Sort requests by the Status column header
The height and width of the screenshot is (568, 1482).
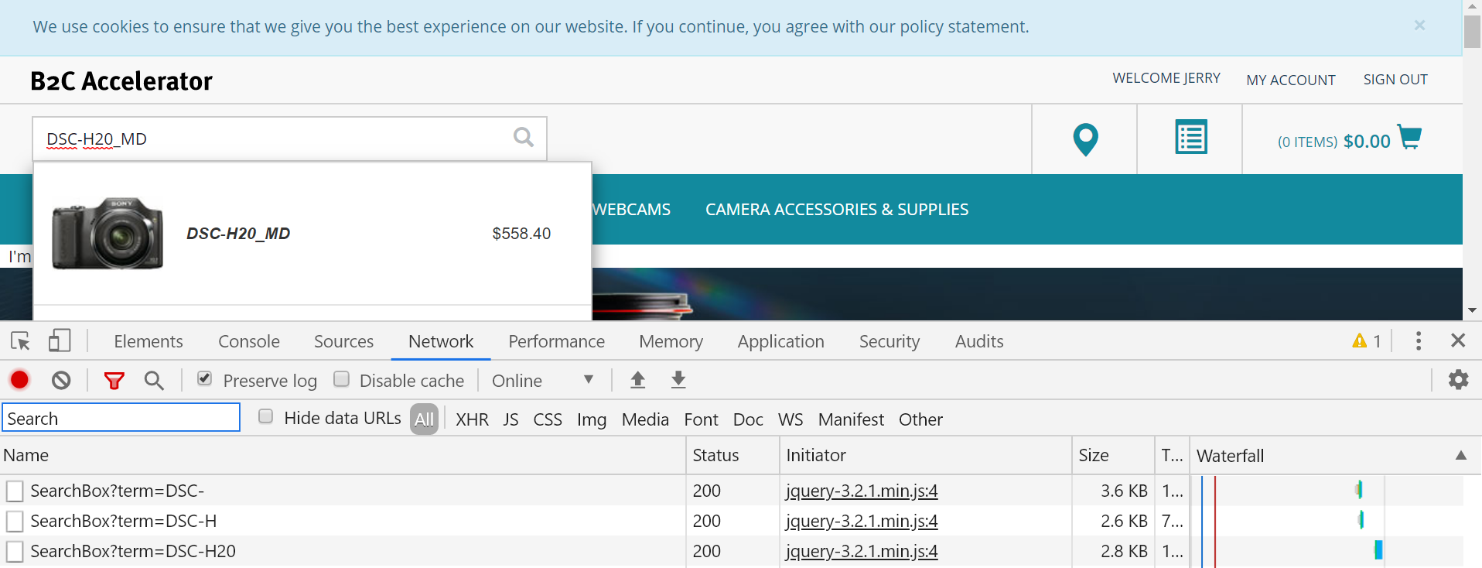pos(732,455)
